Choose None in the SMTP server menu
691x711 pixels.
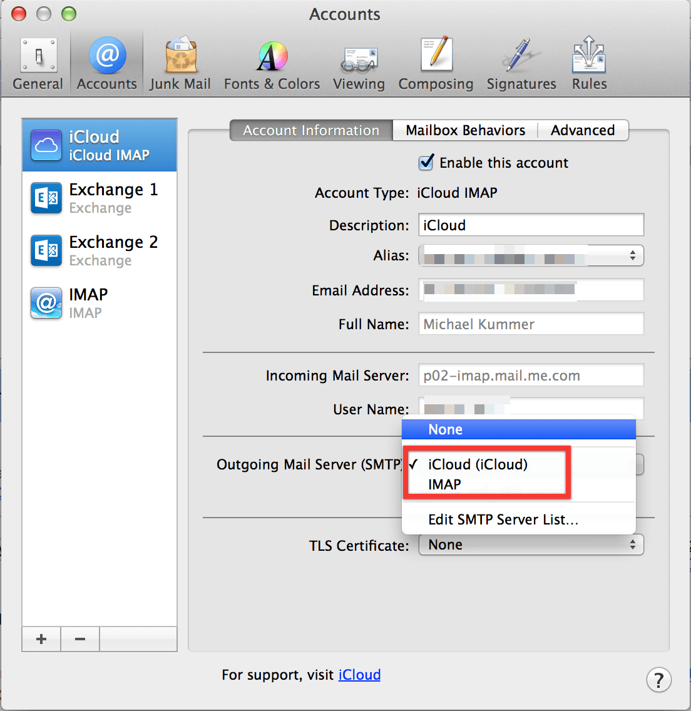[x=519, y=429]
